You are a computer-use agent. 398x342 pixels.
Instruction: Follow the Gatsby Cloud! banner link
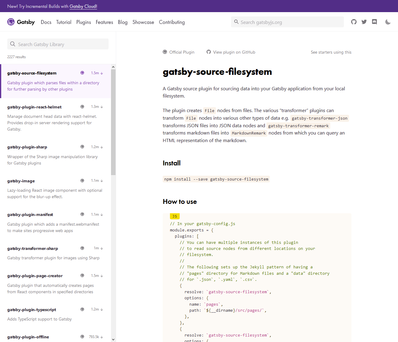(x=83, y=6)
